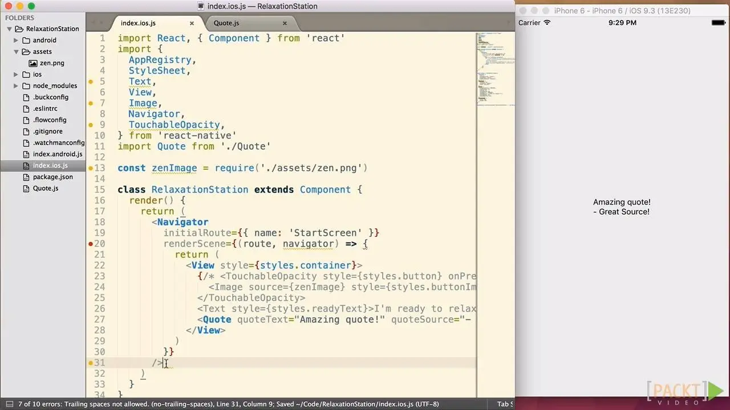This screenshot has height=410, width=730.
Task: Open package.json from the sidebar
Action: coord(53,177)
